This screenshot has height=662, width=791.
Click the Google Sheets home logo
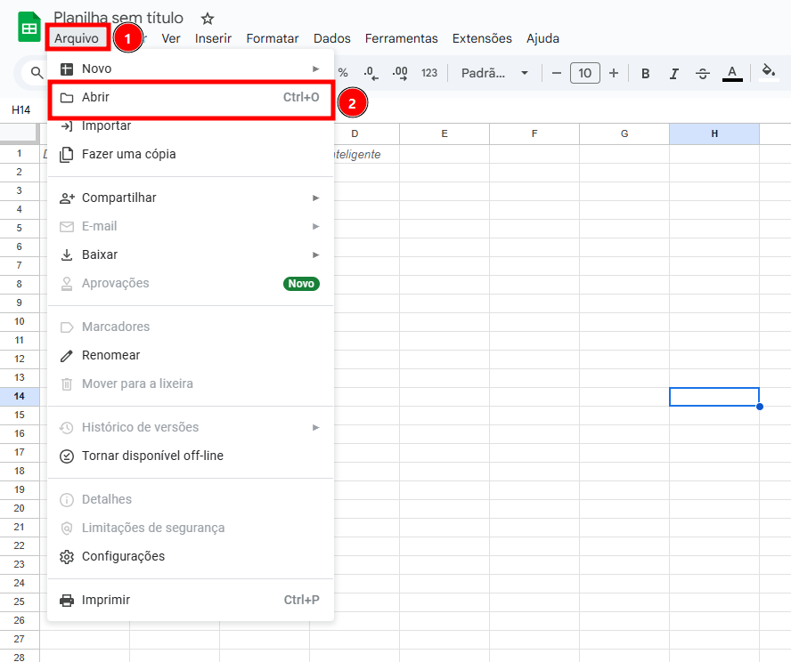29,27
